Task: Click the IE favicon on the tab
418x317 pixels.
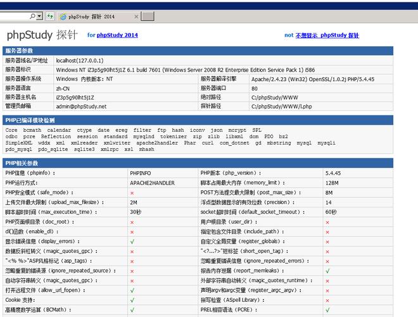Action: 63,16
